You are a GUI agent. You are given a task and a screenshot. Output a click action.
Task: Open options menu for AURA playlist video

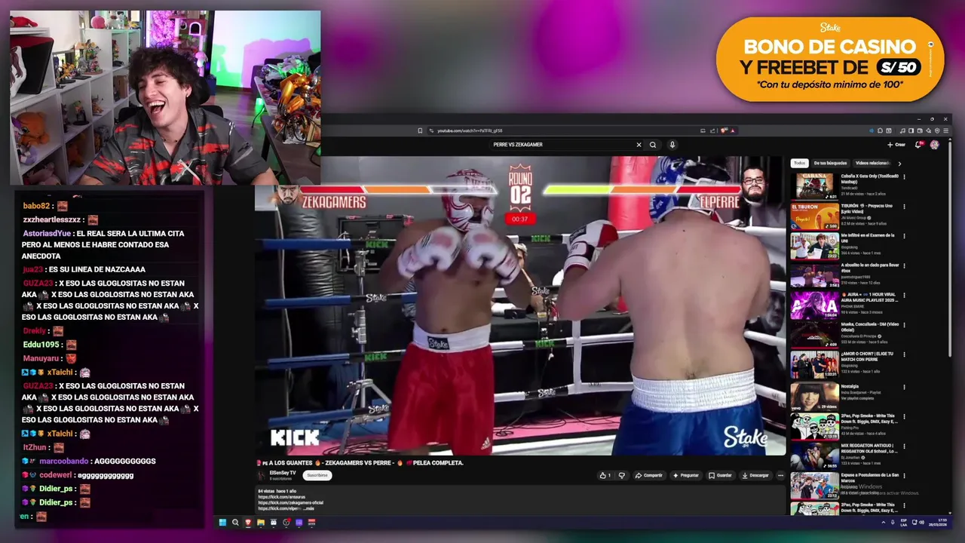click(904, 296)
